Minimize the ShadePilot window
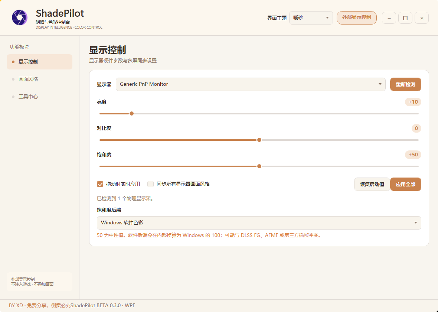The width and height of the screenshot is (438, 312). pyautogui.click(x=389, y=18)
